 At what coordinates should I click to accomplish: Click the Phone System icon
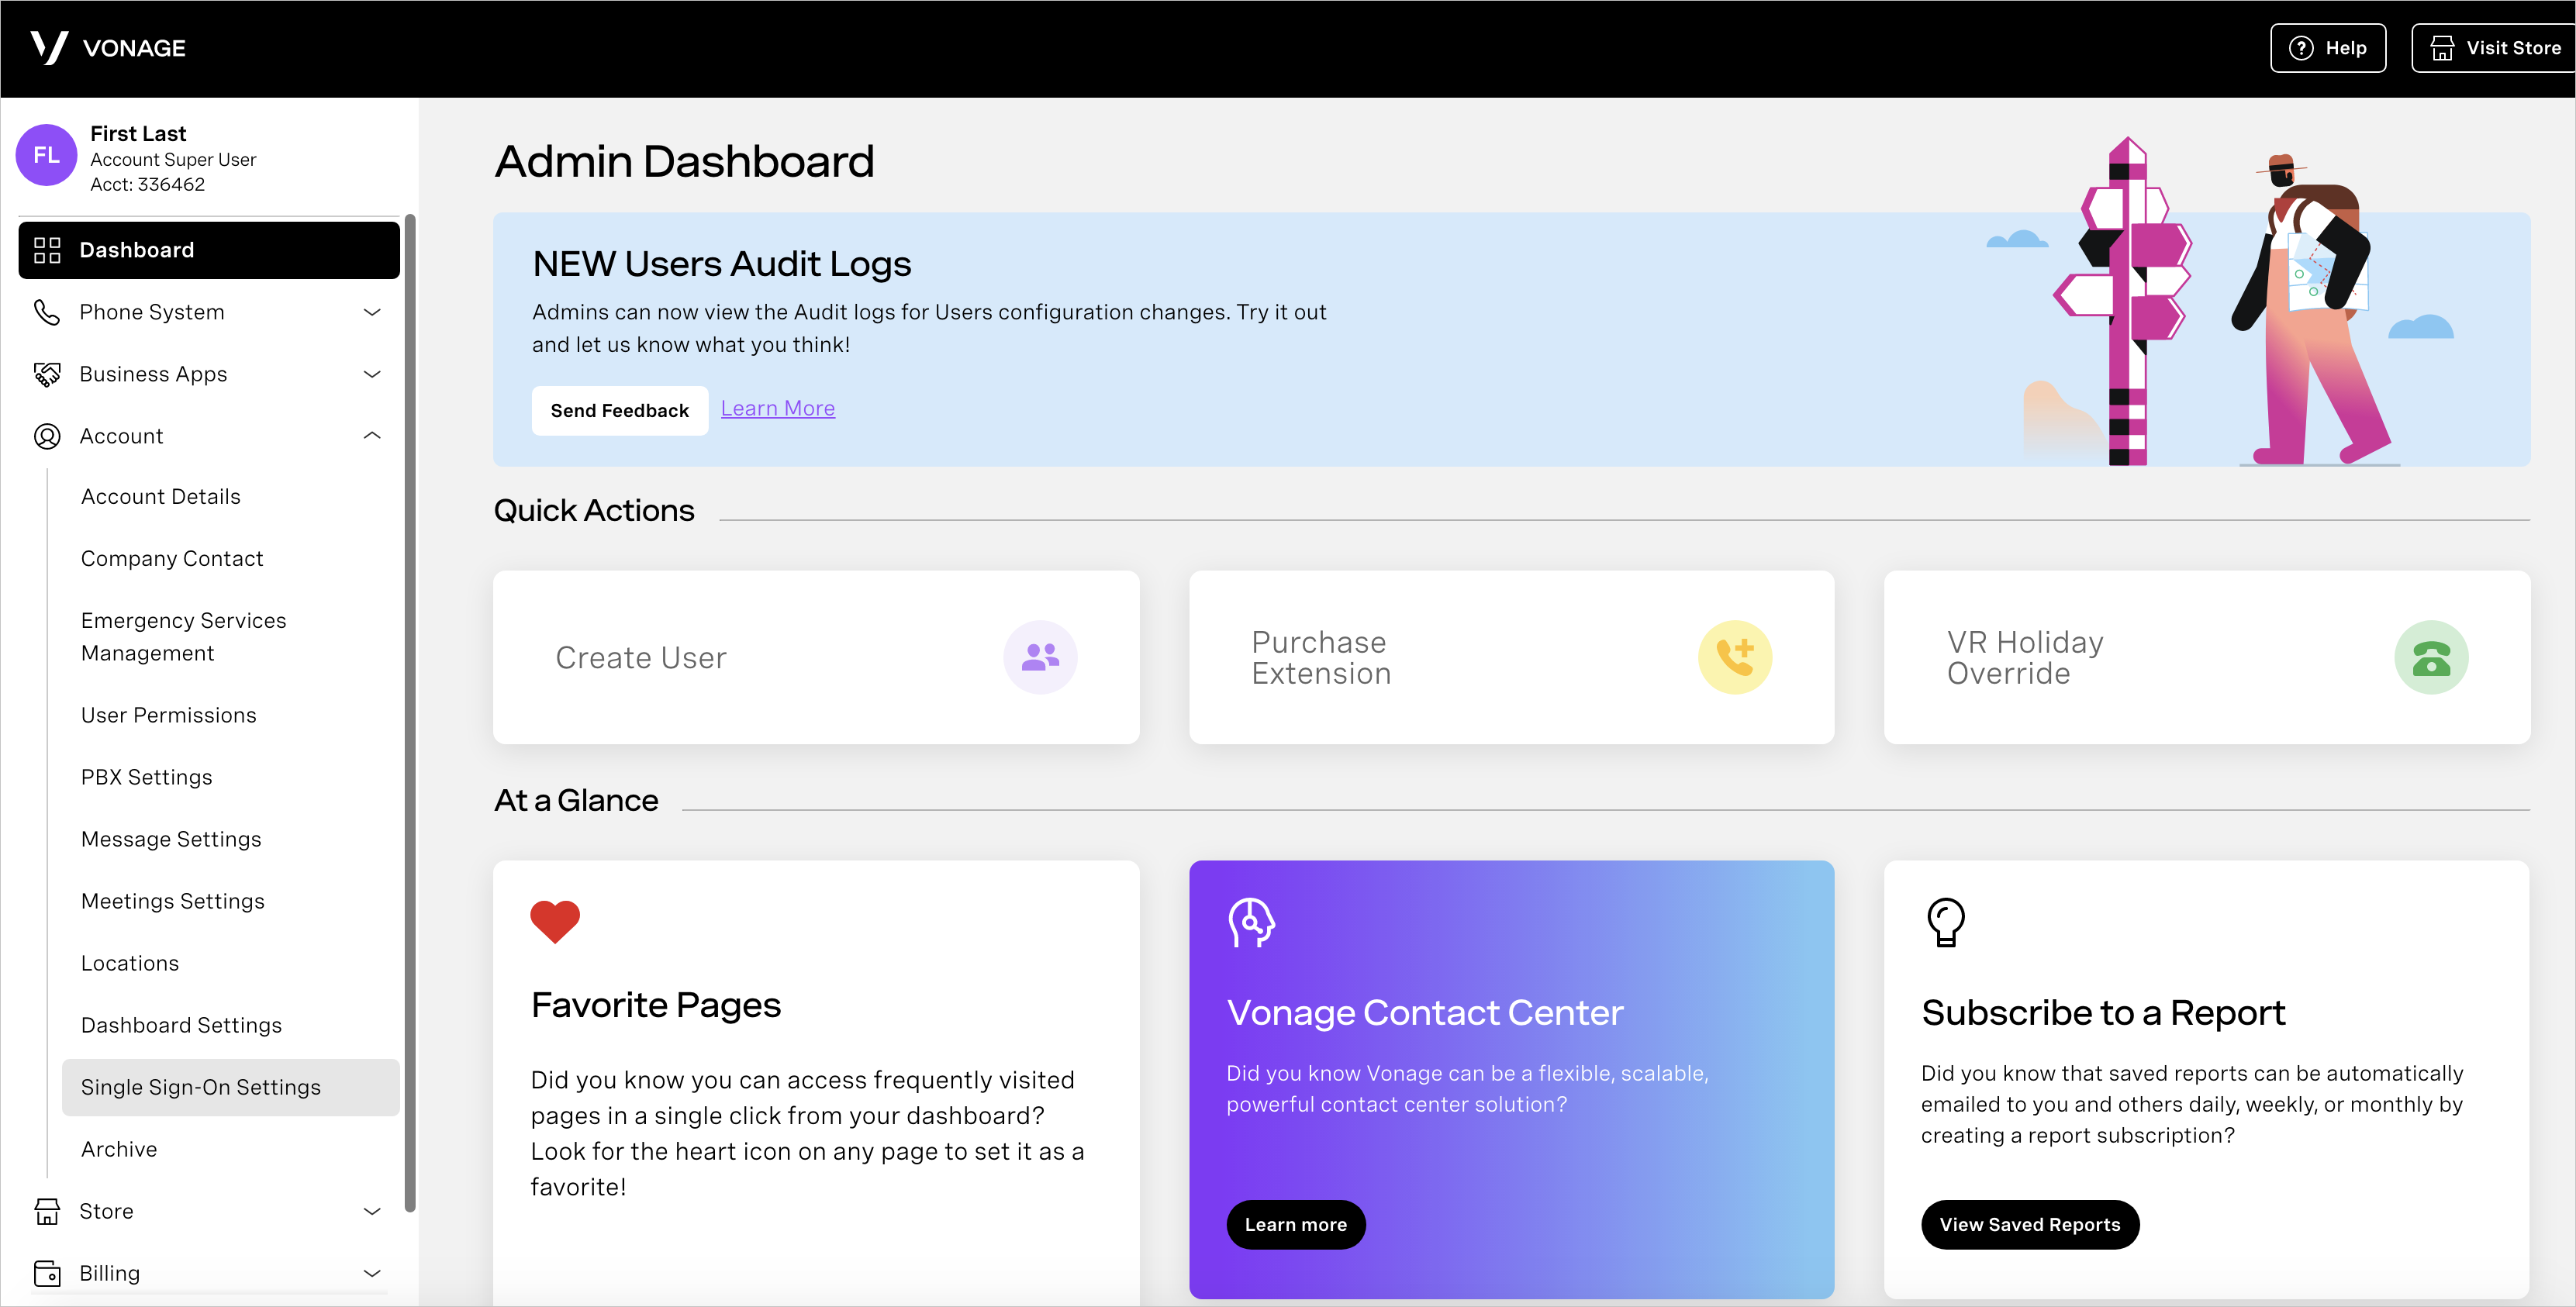pos(47,312)
